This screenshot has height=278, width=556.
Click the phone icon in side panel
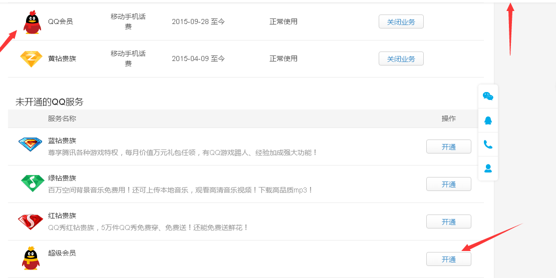(488, 144)
